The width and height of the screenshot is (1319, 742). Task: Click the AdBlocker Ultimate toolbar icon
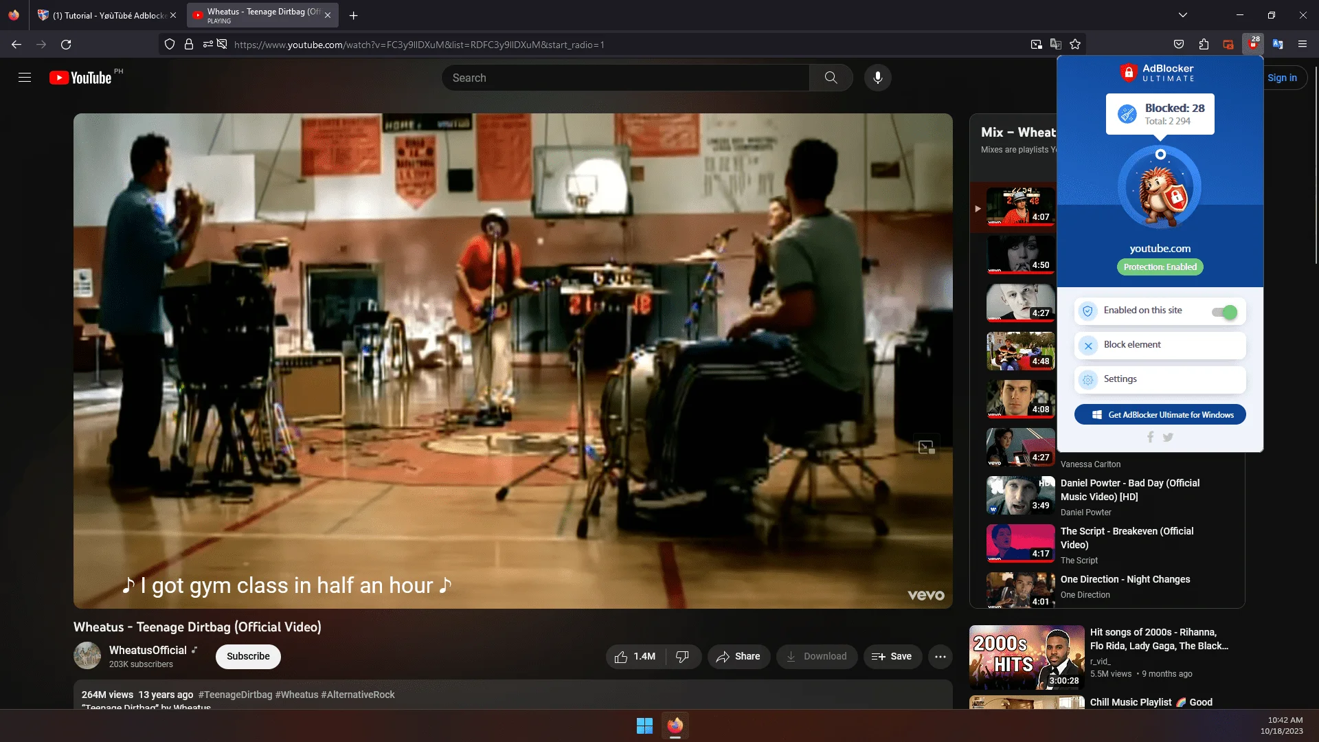(x=1253, y=44)
